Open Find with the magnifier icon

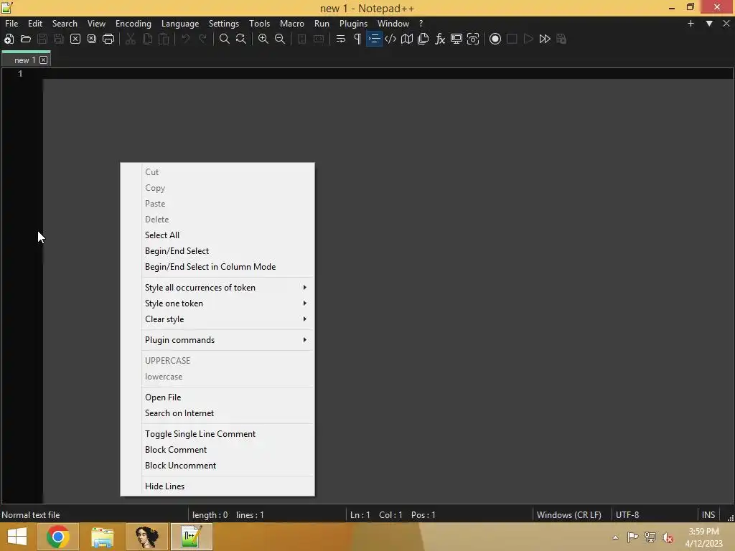tap(225, 39)
